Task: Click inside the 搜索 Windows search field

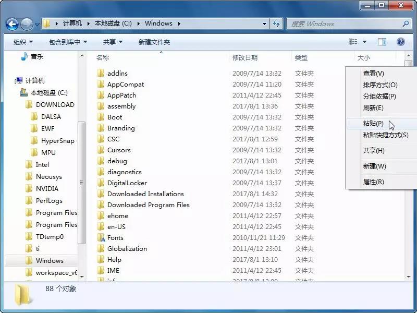Action: [x=344, y=23]
